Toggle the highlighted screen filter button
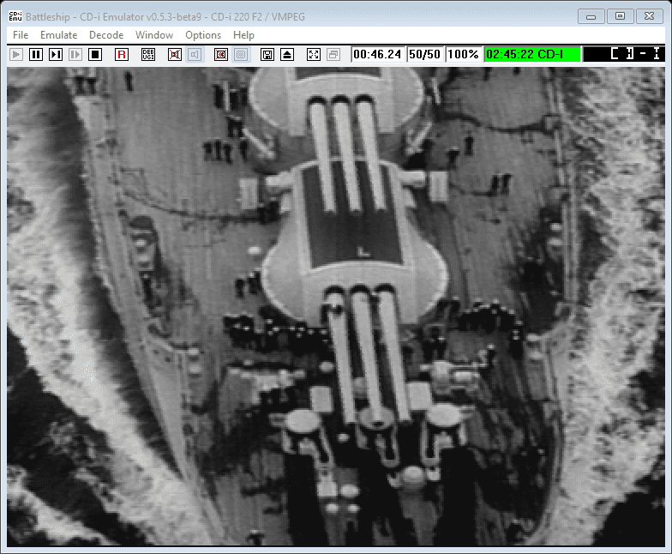Screen dimensions: 672x554 pos(241,54)
